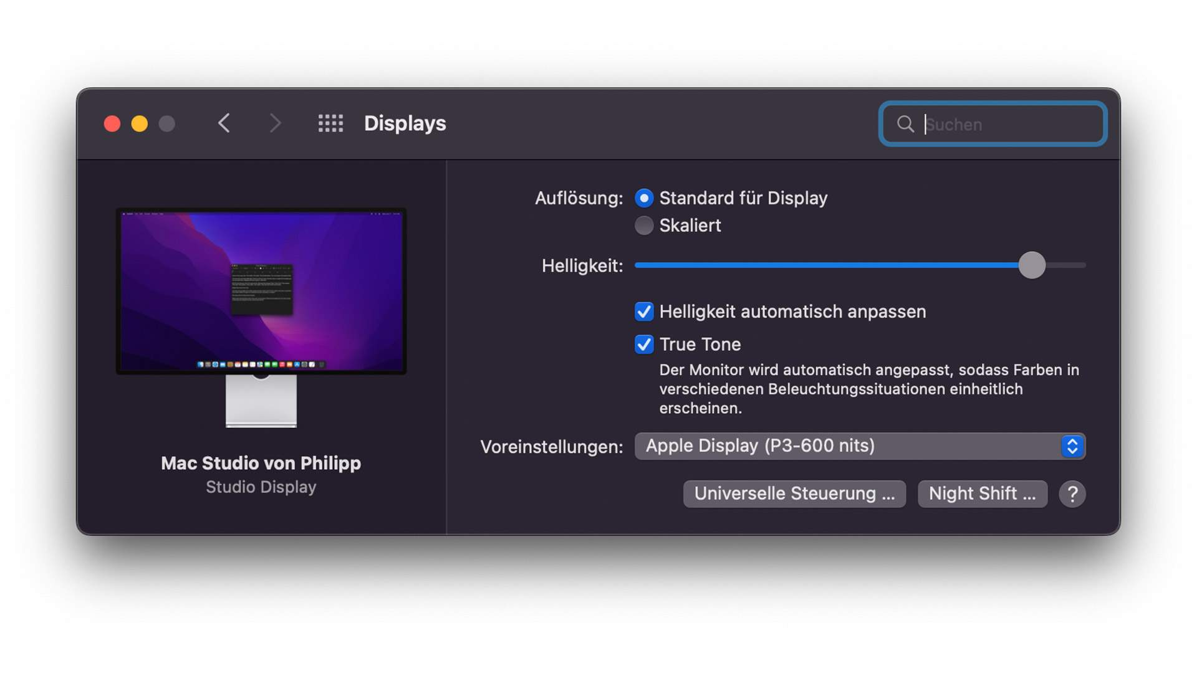Click the red close window button

pos(112,123)
